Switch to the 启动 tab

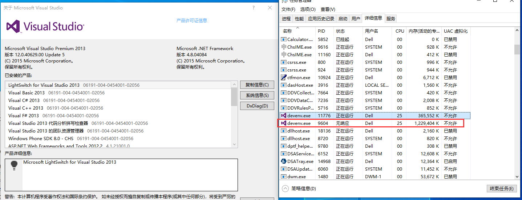(343, 19)
